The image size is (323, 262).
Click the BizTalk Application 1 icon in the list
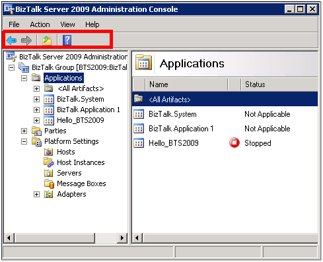139,129
